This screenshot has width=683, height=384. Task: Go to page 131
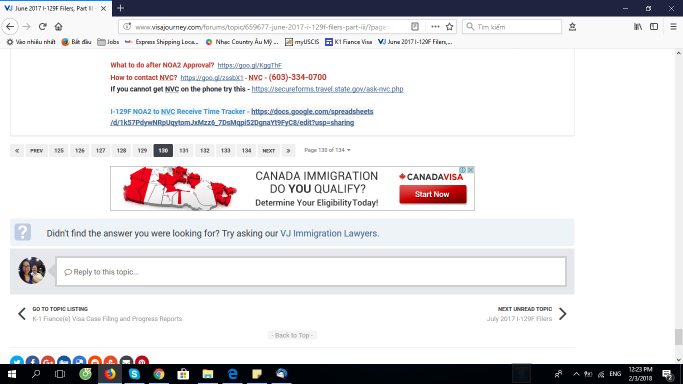(184, 150)
